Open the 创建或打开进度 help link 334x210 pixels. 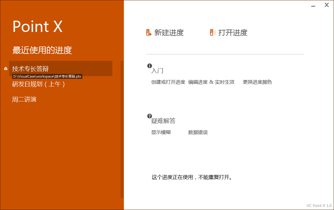tap(168, 82)
